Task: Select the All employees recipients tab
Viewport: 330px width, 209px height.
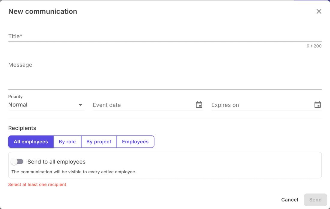Action: [31, 142]
